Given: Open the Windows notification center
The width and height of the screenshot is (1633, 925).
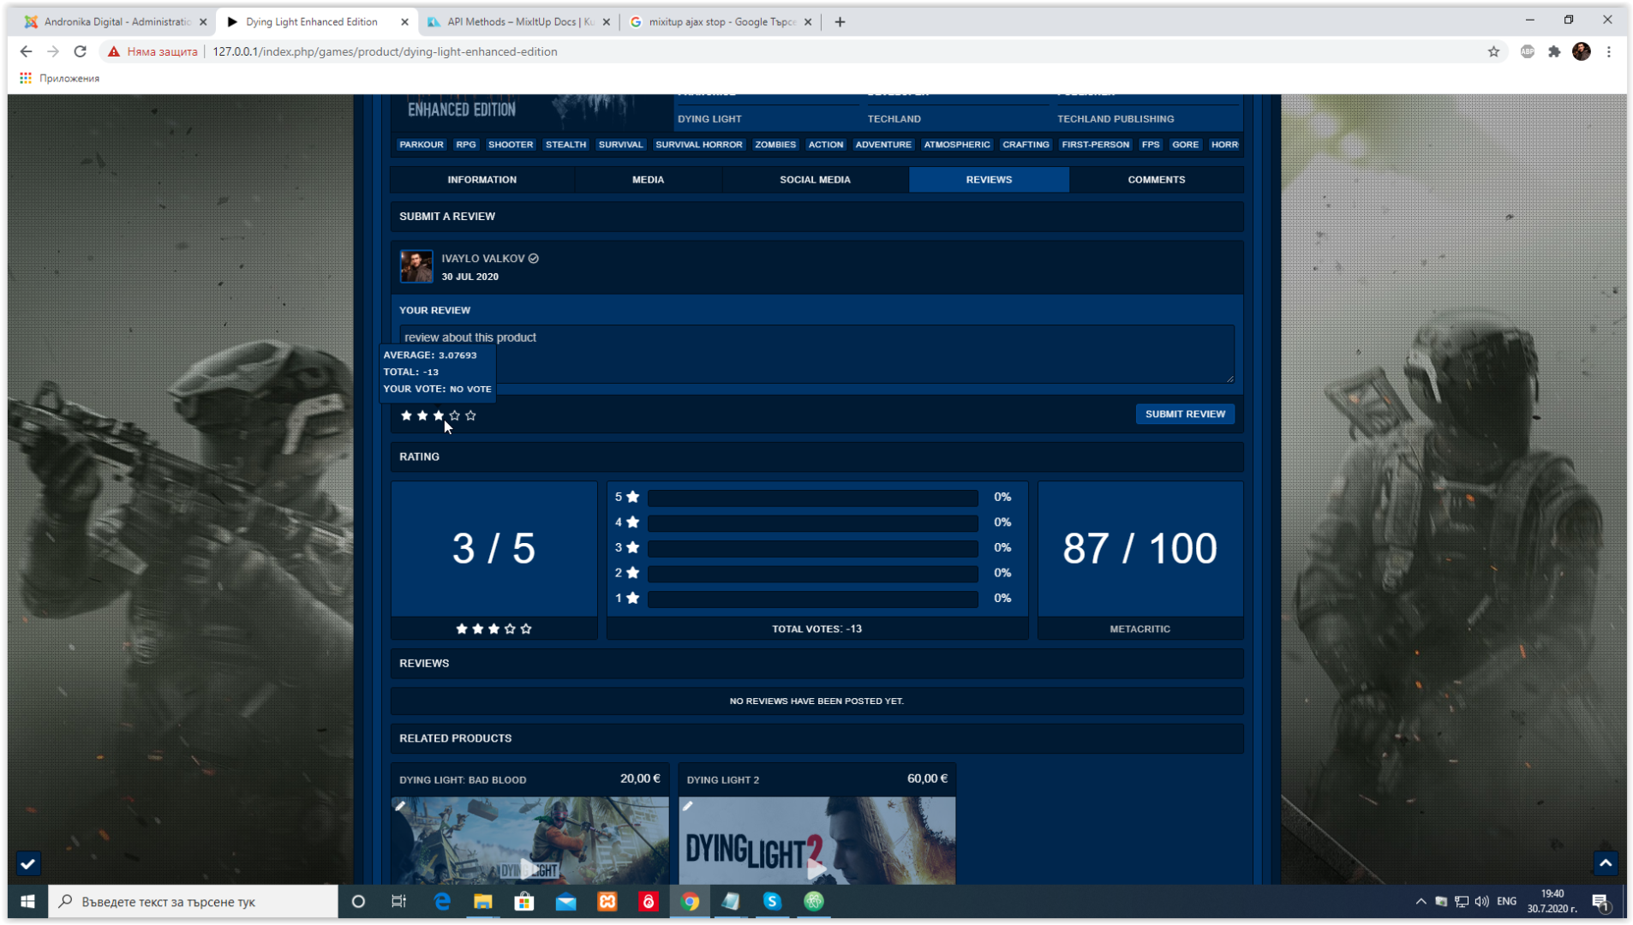Looking at the screenshot, I should coord(1600,901).
